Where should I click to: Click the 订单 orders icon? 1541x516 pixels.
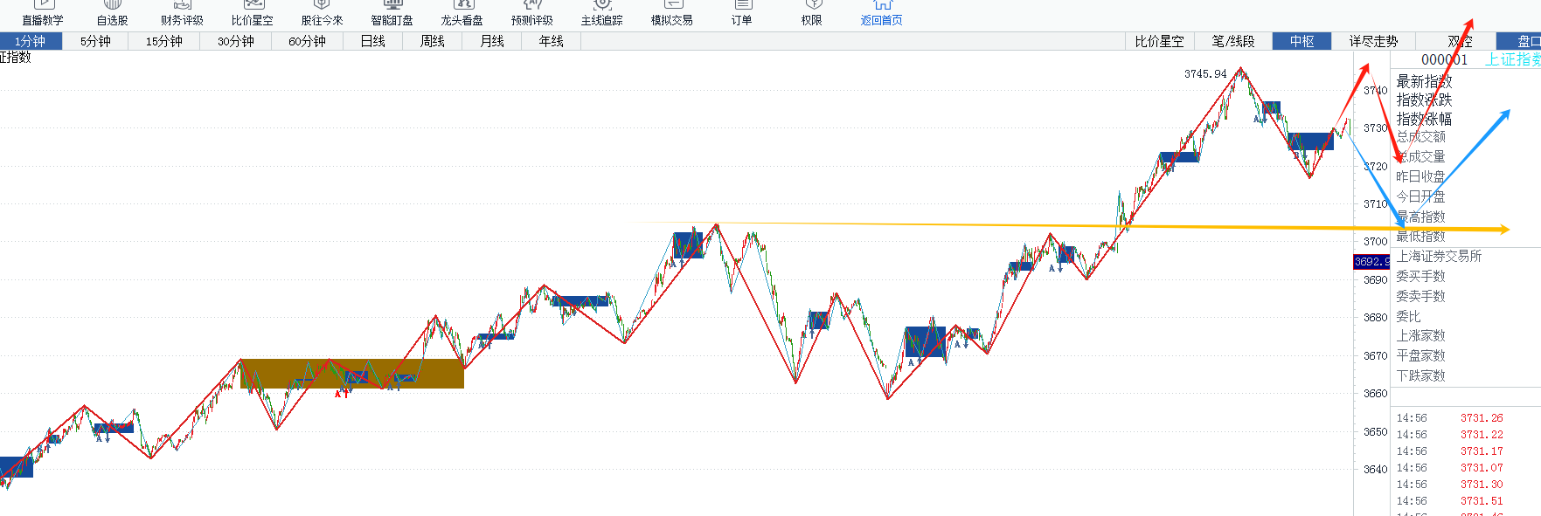click(x=741, y=12)
